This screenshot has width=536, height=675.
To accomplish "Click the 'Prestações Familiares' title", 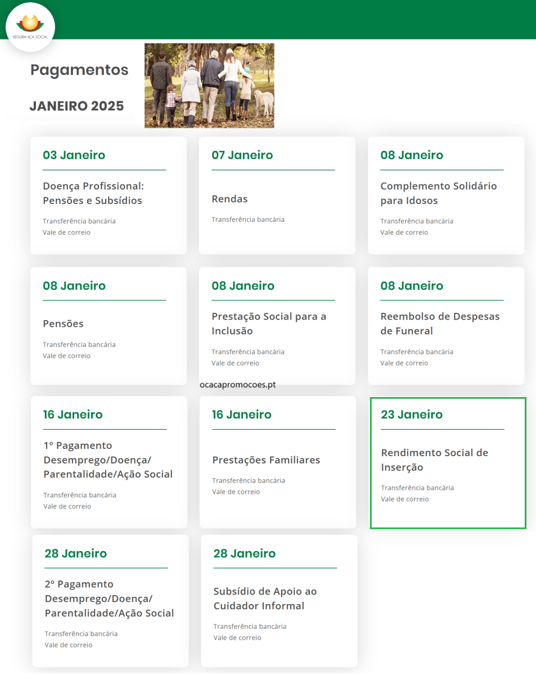I will pyautogui.click(x=266, y=460).
